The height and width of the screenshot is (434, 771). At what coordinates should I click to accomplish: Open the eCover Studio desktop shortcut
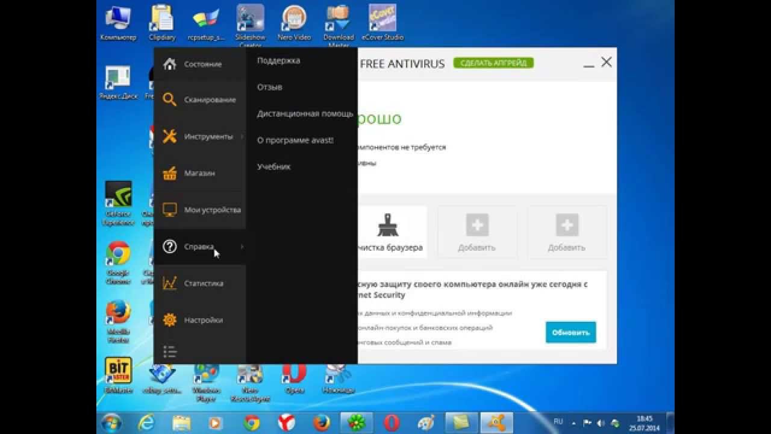point(382,23)
